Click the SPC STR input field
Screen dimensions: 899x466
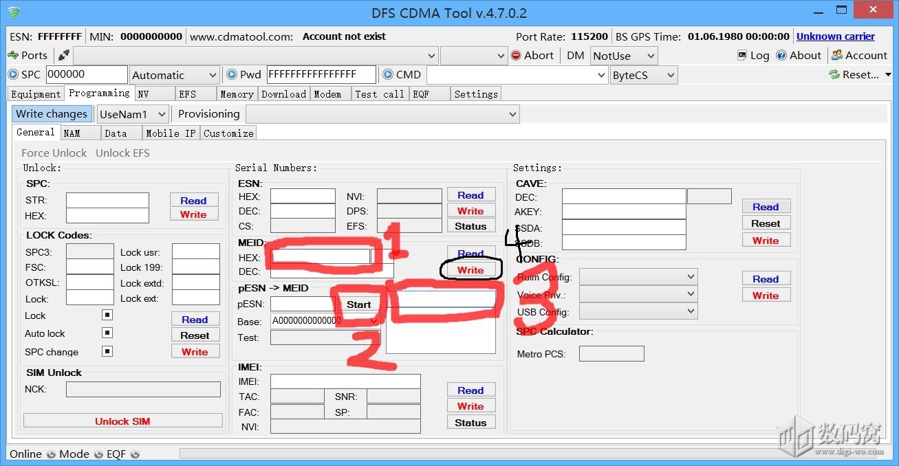pos(107,200)
